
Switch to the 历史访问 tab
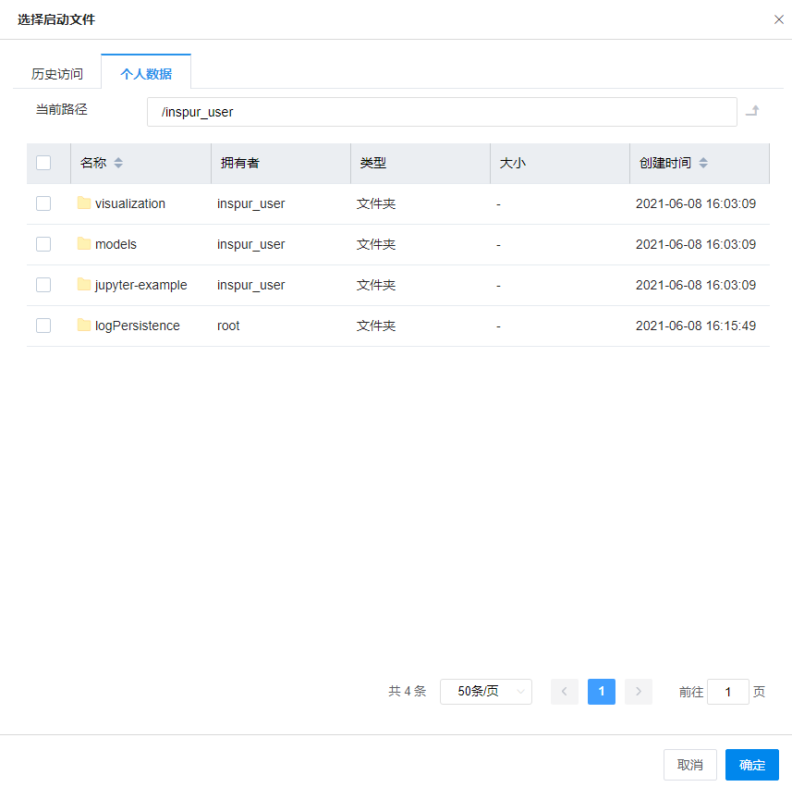pos(57,74)
